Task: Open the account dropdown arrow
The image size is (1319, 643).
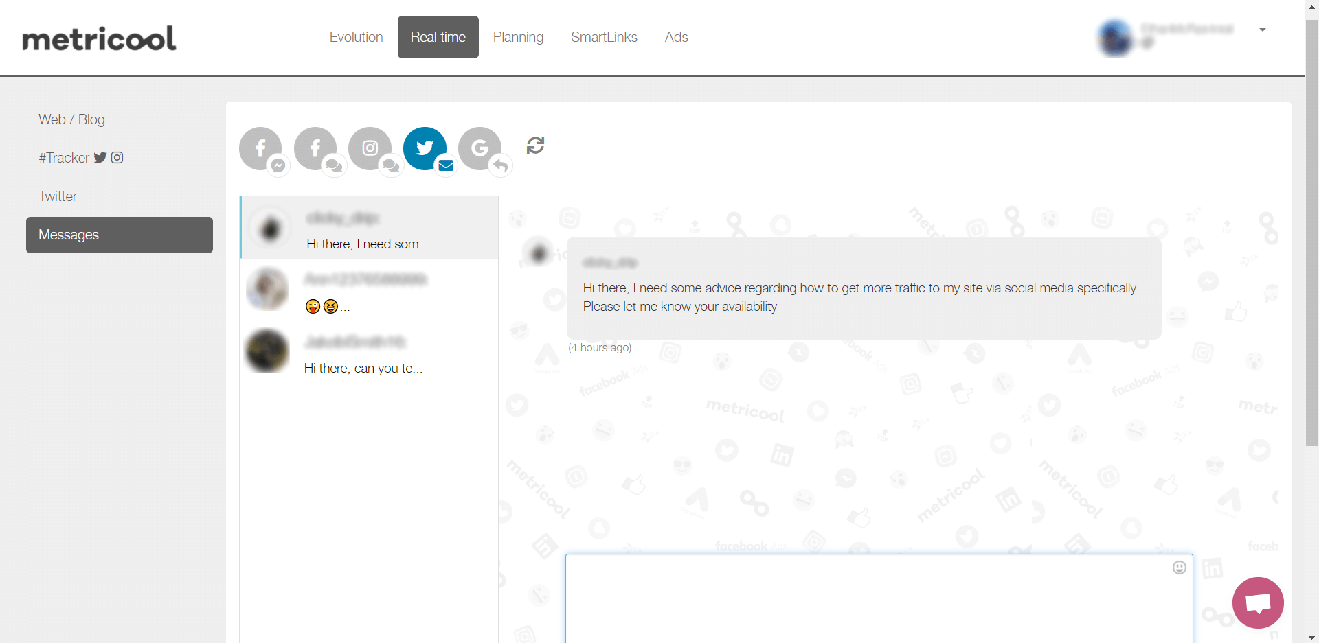Action: (1263, 30)
